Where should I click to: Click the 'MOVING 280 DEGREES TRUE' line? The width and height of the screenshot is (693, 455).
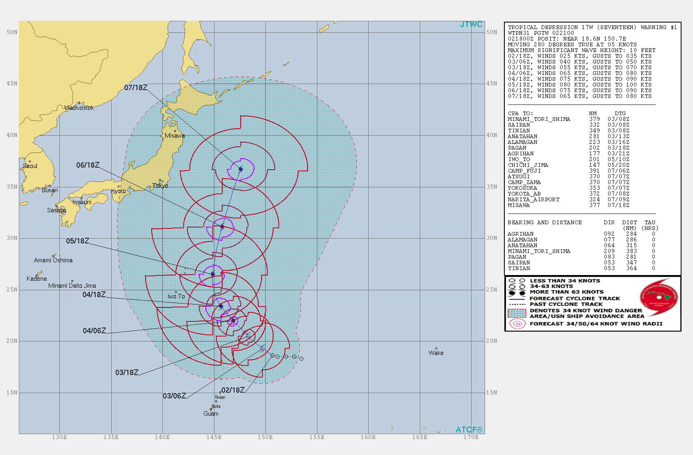(572, 45)
